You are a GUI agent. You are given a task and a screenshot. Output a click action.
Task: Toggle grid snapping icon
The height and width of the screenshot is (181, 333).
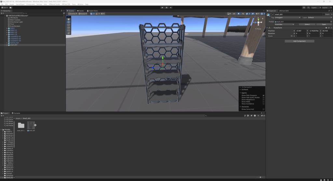pyautogui.click(x=97, y=14)
